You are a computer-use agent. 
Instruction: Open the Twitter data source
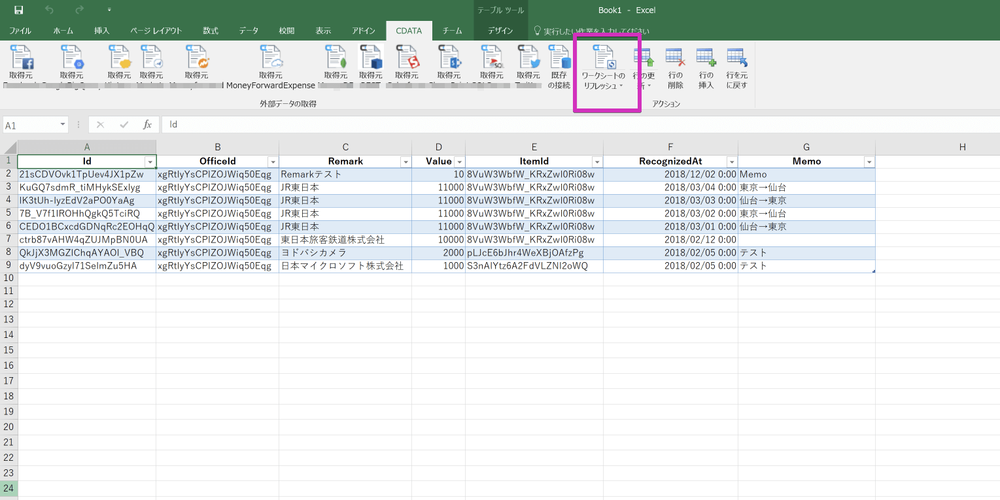[528, 59]
